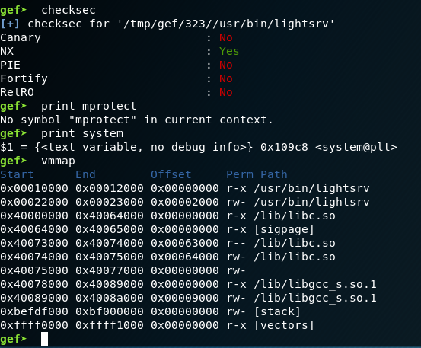This screenshot has width=421, height=348.
Task: Click the Offset column header
Action: [x=171, y=174]
